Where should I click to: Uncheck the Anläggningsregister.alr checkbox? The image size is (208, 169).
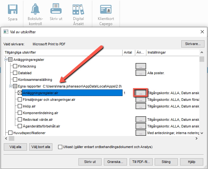(x=20, y=93)
